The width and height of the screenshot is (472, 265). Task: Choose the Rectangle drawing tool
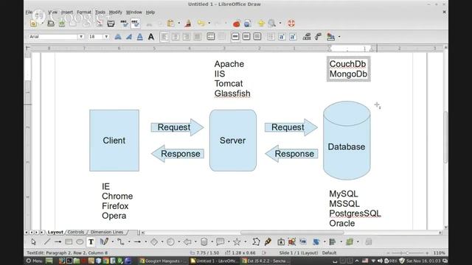[69, 242]
